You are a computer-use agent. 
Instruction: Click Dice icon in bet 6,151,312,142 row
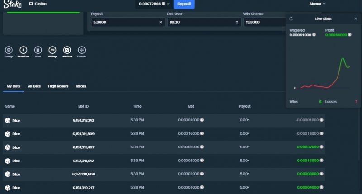click(x=8, y=120)
